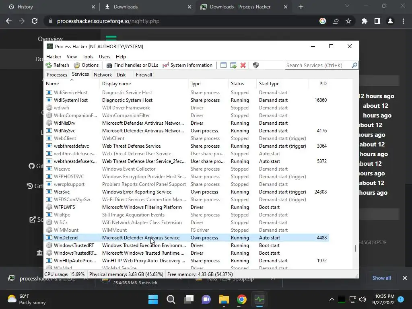Viewport: 412px width, 309px height.
Task: Switch to the Firewall tab
Action: pyautogui.click(x=144, y=75)
